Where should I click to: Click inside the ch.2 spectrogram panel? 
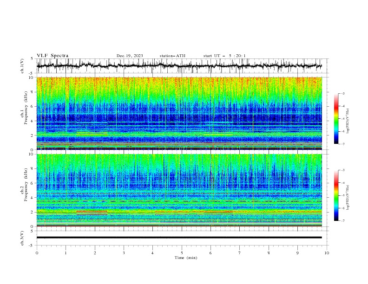(x=179, y=190)
